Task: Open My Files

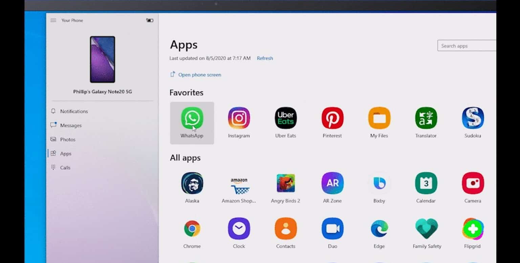Action: coord(379,118)
